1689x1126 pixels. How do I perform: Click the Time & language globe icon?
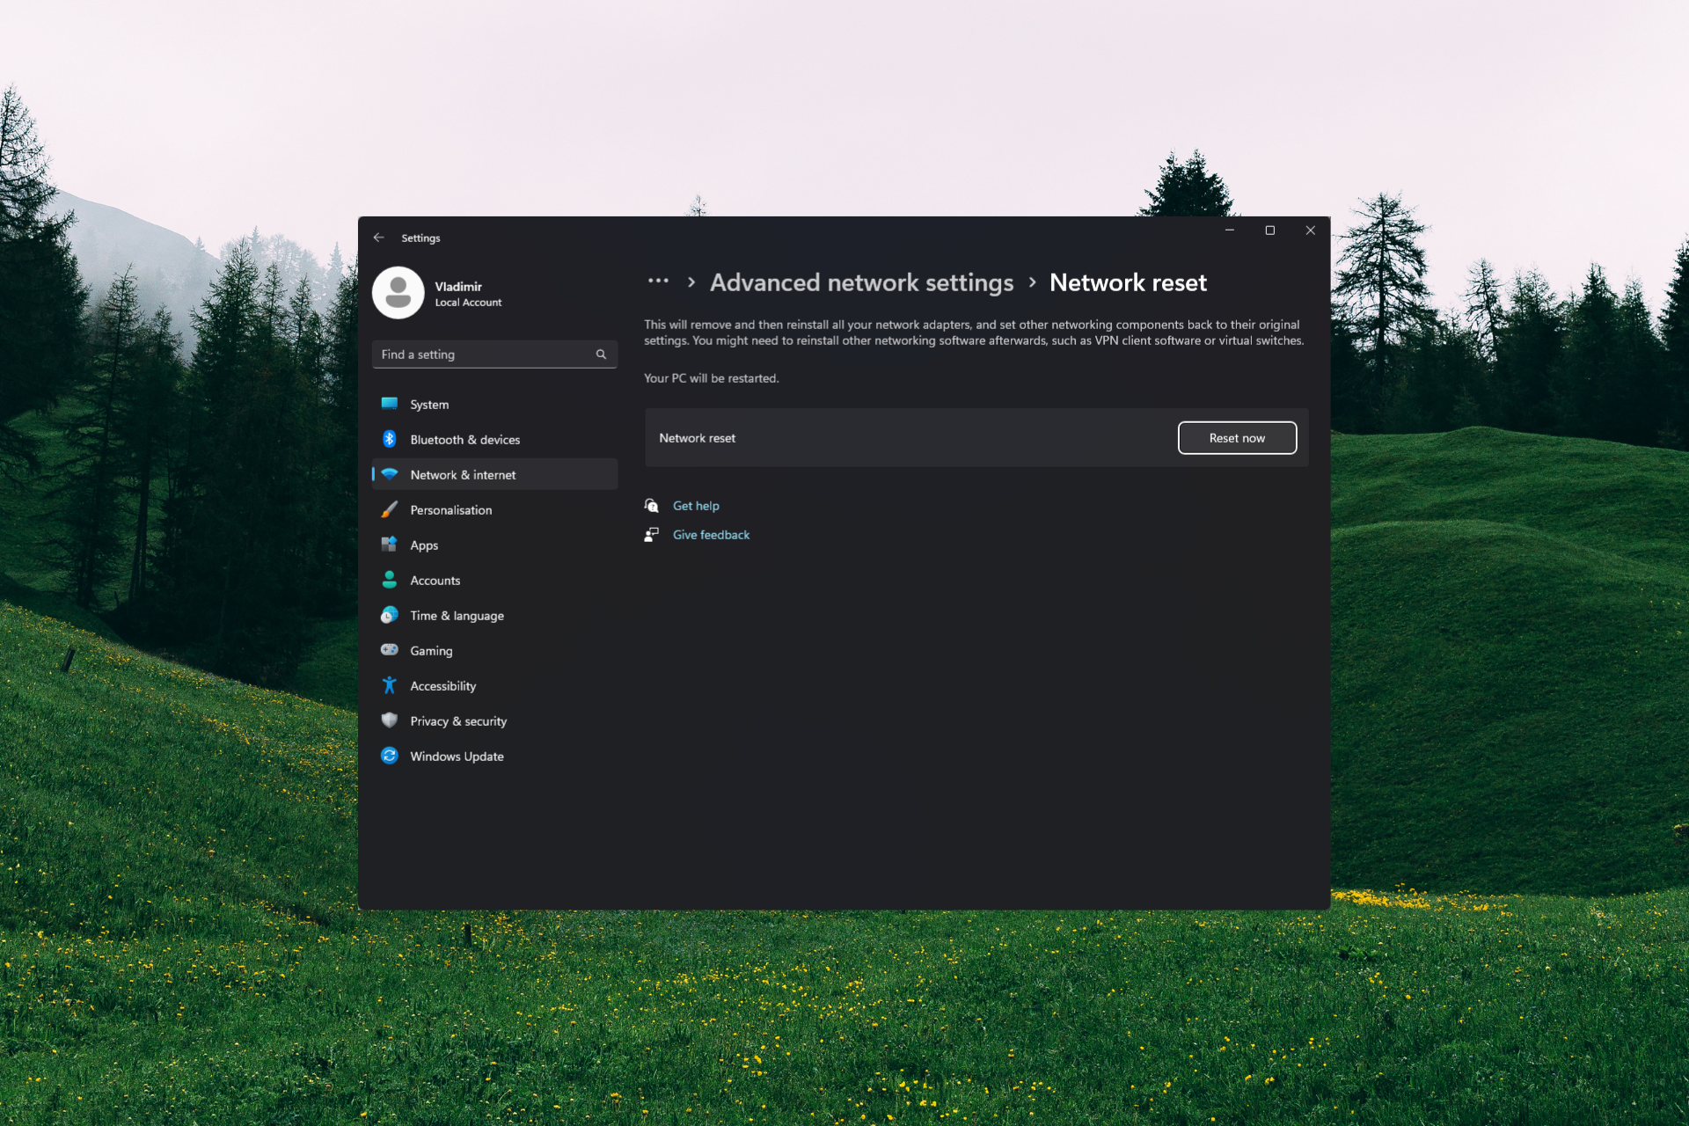coord(389,615)
